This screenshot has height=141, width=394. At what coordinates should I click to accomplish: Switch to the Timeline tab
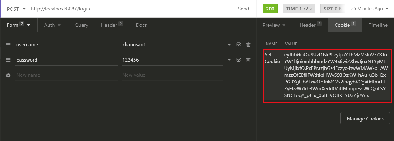[378, 25]
